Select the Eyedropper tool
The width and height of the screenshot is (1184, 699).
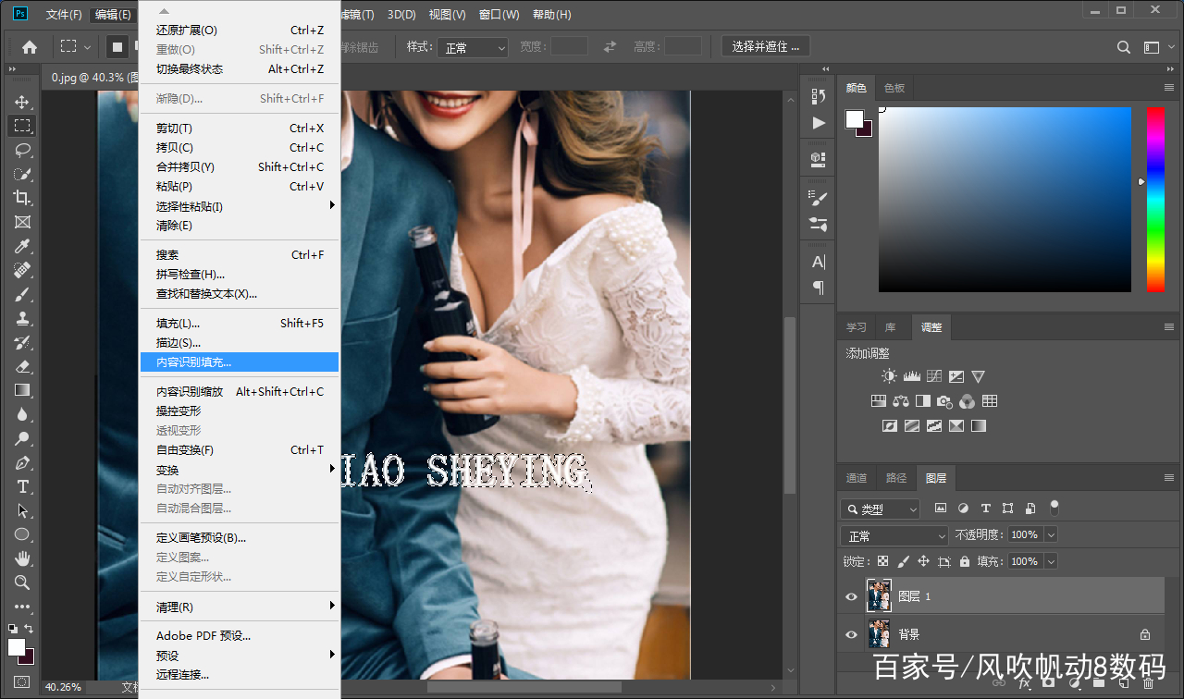tap(22, 246)
